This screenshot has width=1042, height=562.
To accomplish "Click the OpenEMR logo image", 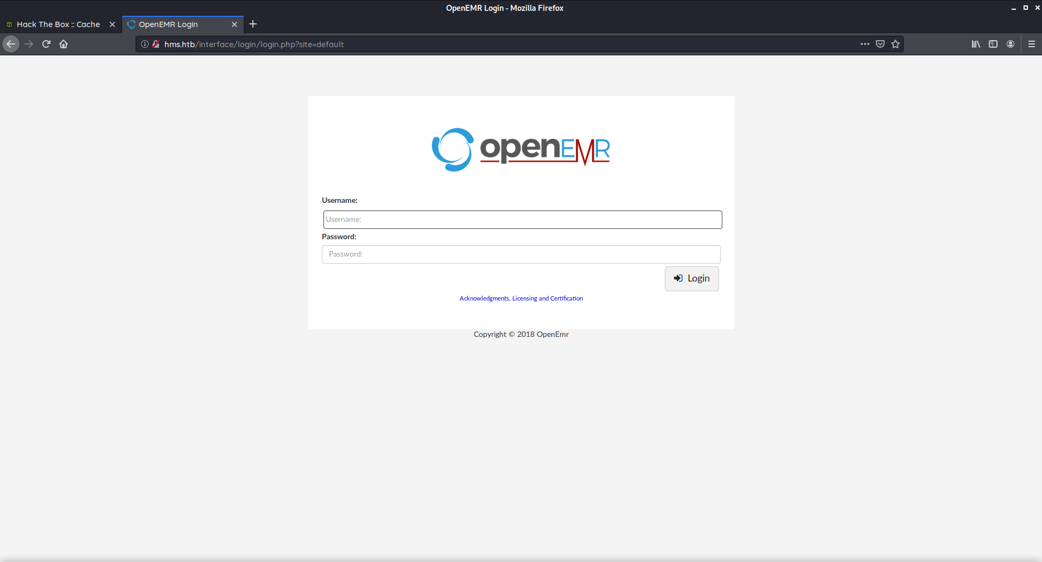I will pos(520,149).
